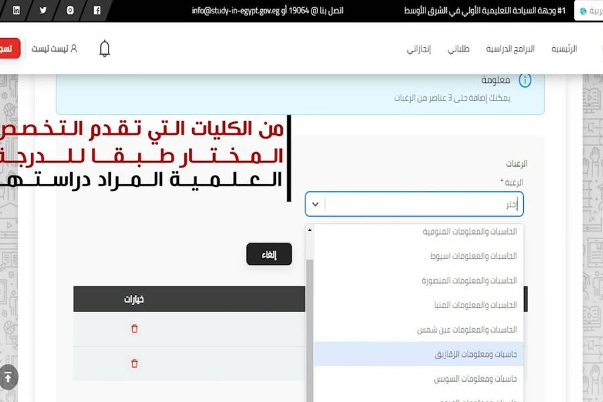Open the الرئيسية home menu

(x=564, y=49)
